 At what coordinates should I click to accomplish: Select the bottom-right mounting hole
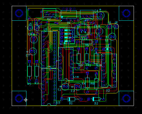[x=126, y=98]
